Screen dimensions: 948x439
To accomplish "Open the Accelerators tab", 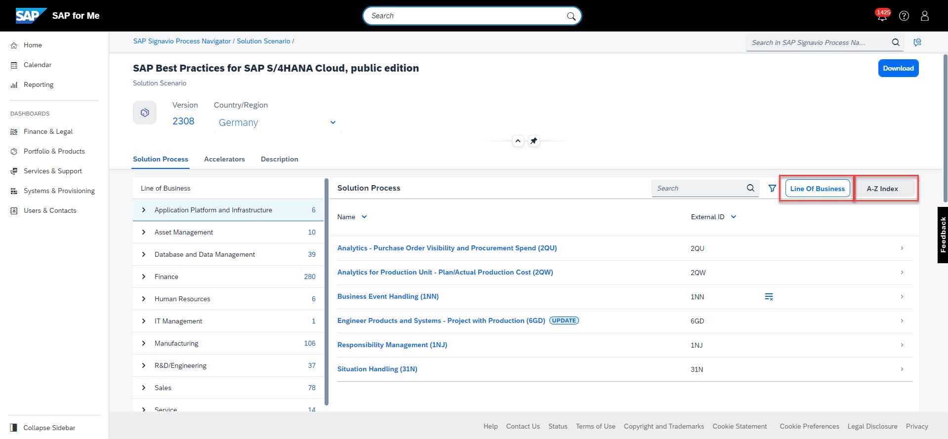I will tap(224, 159).
